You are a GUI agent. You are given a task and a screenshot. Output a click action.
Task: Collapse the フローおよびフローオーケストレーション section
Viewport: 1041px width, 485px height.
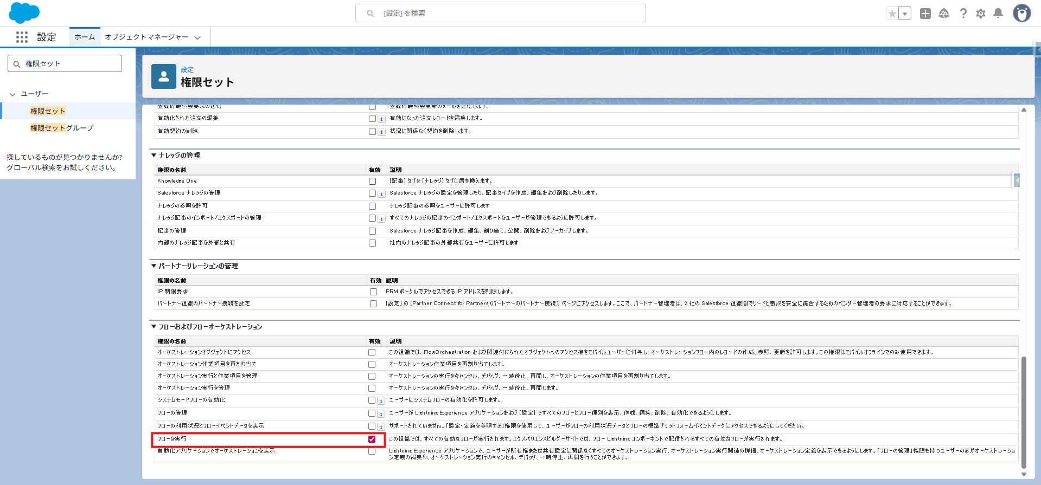(x=154, y=327)
